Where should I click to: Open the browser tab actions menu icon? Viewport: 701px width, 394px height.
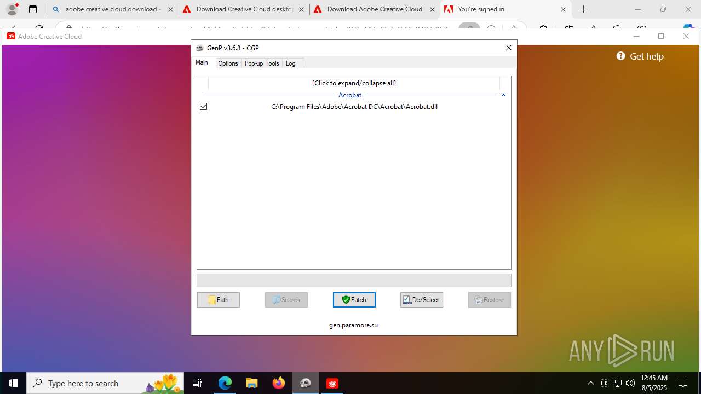pos(33,9)
